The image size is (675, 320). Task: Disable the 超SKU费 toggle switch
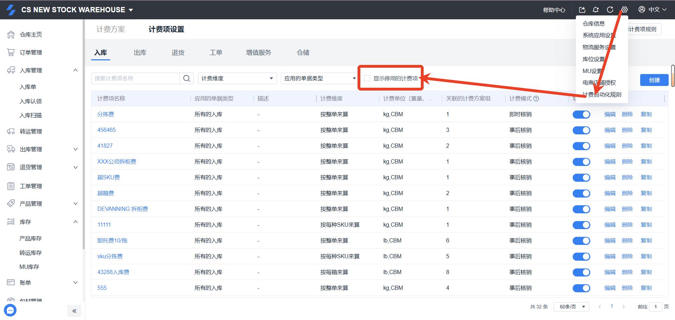coord(581,178)
